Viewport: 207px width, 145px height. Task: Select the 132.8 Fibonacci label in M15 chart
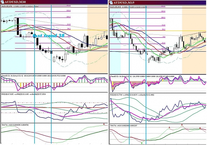pos(163,11)
